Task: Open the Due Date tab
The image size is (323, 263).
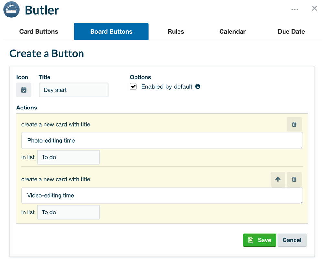Action: pos(291,32)
